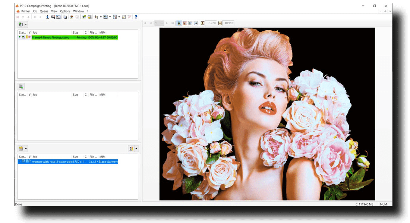Click the print queue printer icon button
Screen dimensions: 410x223
pos(21,24)
